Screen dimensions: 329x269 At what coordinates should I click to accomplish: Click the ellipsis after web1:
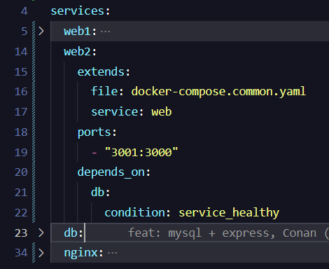click(x=106, y=32)
